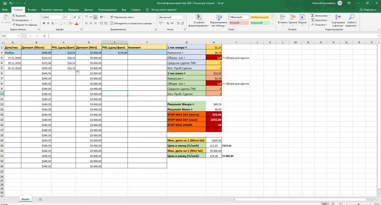Open font color dropdown arrow
381x205 pixels.
coord(80,23)
